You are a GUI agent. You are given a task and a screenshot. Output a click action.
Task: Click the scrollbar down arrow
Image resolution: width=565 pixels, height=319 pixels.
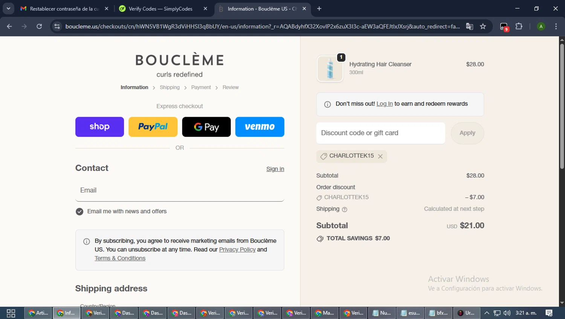(x=562, y=303)
